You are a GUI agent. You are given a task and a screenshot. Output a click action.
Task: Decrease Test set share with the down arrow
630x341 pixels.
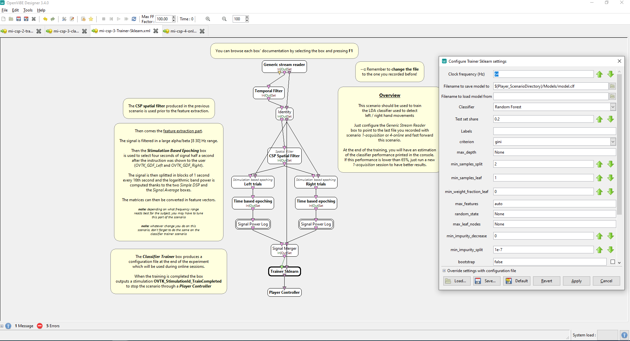coord(611,119)
